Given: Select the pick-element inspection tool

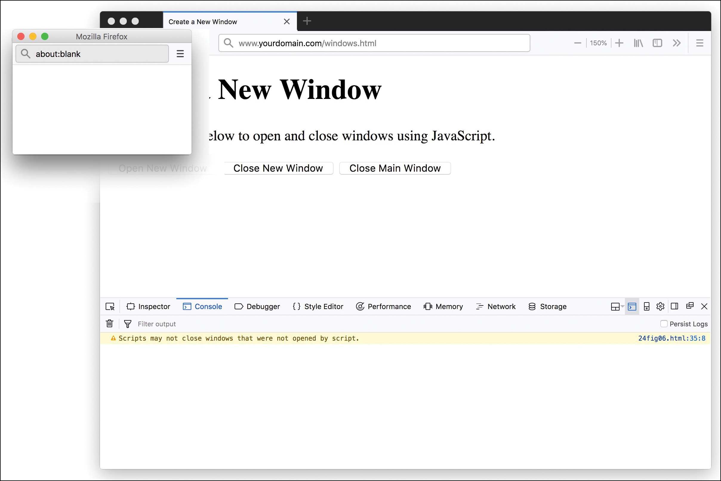Looking at the screenshot, I should click(x=110, y=306).
